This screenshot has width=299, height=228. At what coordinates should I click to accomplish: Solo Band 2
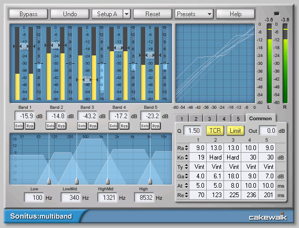pyautogui.click(x=50, y=126)
